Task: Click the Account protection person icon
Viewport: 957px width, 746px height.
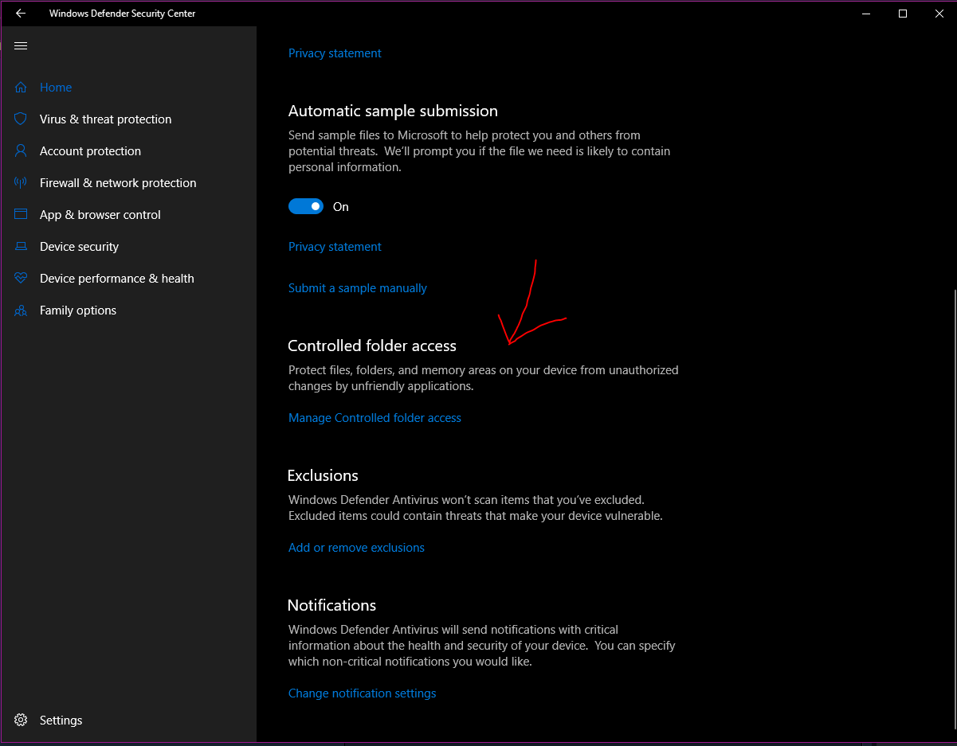Action: click(x=21, y=151)
